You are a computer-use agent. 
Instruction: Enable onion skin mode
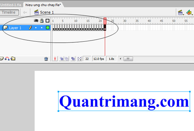coord(61,59)
